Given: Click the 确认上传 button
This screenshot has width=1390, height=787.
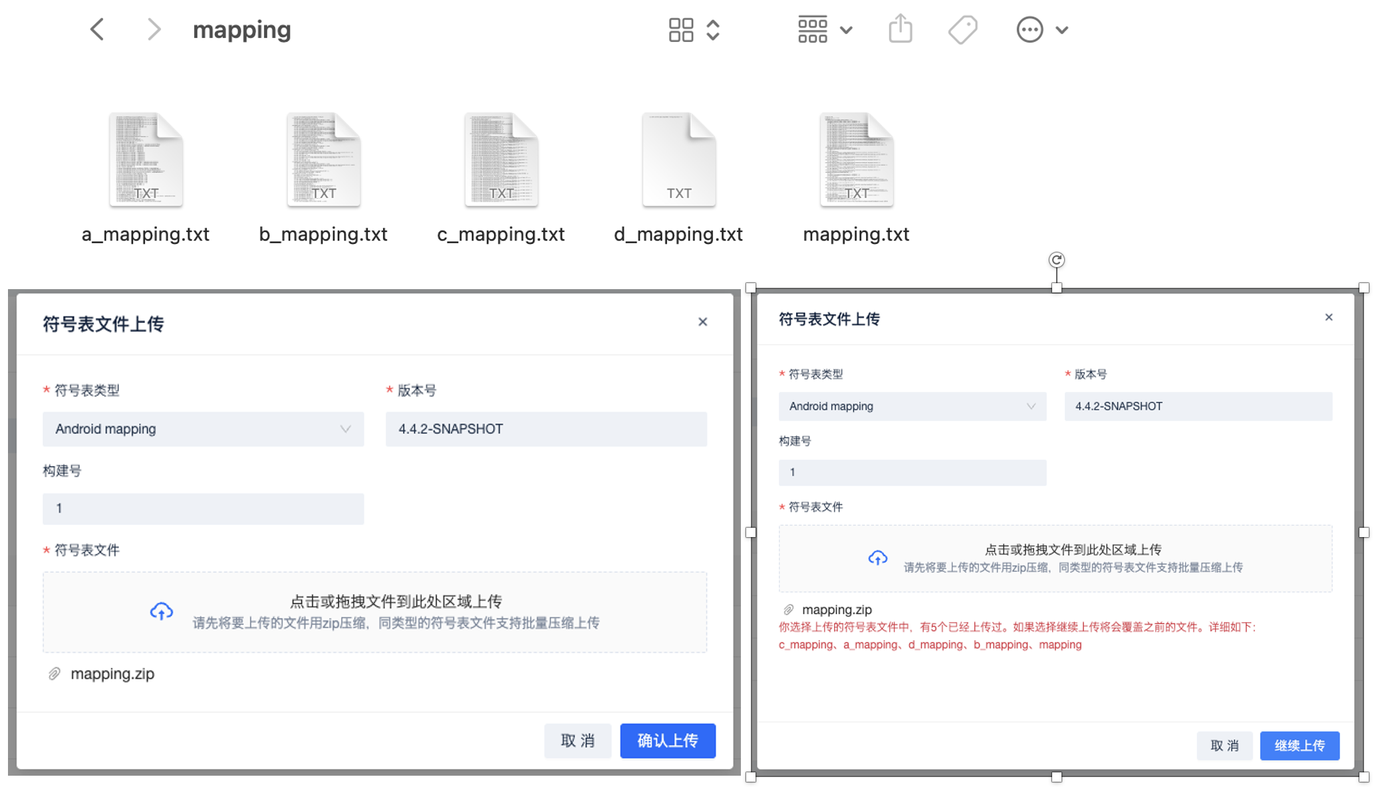Looking at the screenshot, I should click(668, 740).
